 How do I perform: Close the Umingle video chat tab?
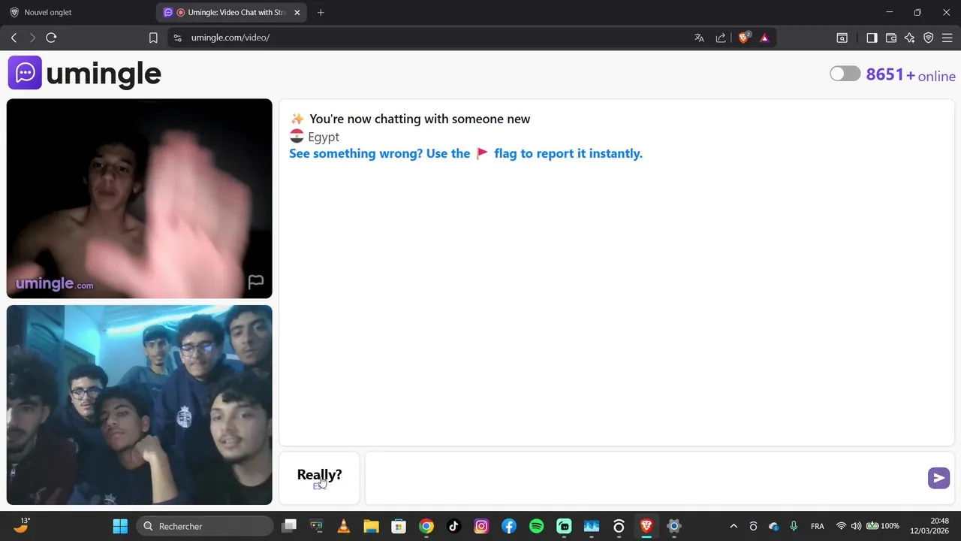[x=297, y=12]
